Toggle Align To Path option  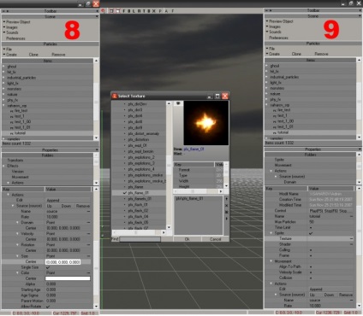(x=311, y=266)
